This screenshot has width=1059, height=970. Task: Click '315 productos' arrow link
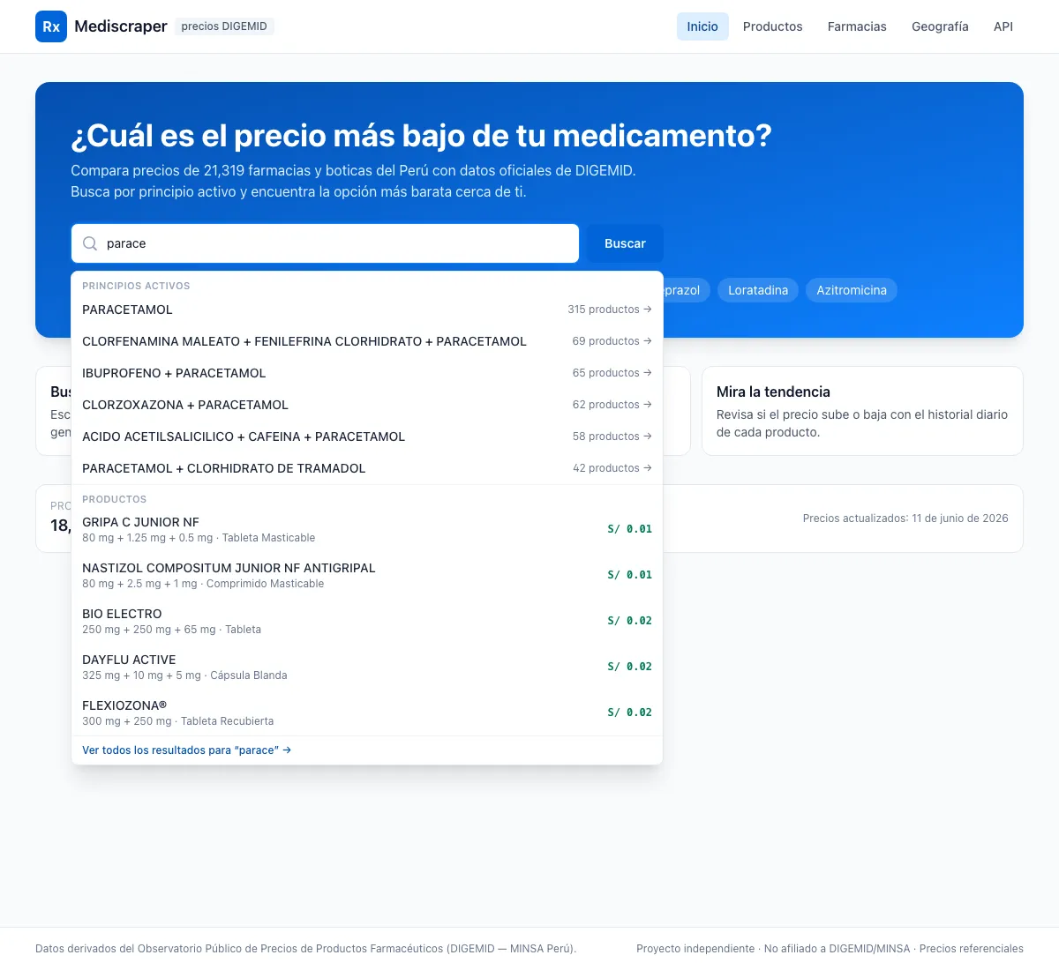(610, 310)
